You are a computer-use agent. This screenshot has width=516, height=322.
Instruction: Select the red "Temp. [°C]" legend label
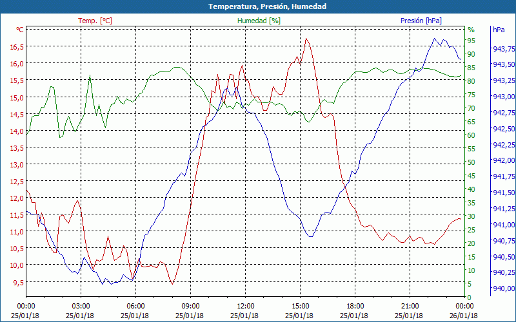click(95, 21)
